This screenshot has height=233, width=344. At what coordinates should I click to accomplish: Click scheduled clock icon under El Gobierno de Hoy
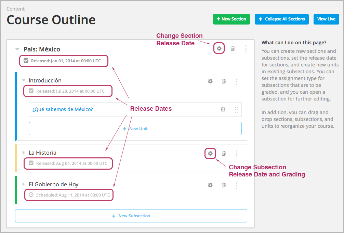(x=31, y=195)
